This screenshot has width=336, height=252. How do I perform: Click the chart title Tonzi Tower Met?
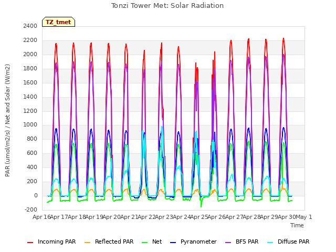[167, 6]
